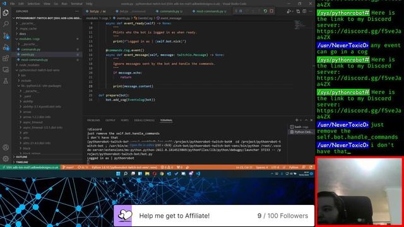The width and height of the screenshot is (404, 227).
Task: Switch to the Debug Console tab
Action: 145,120
